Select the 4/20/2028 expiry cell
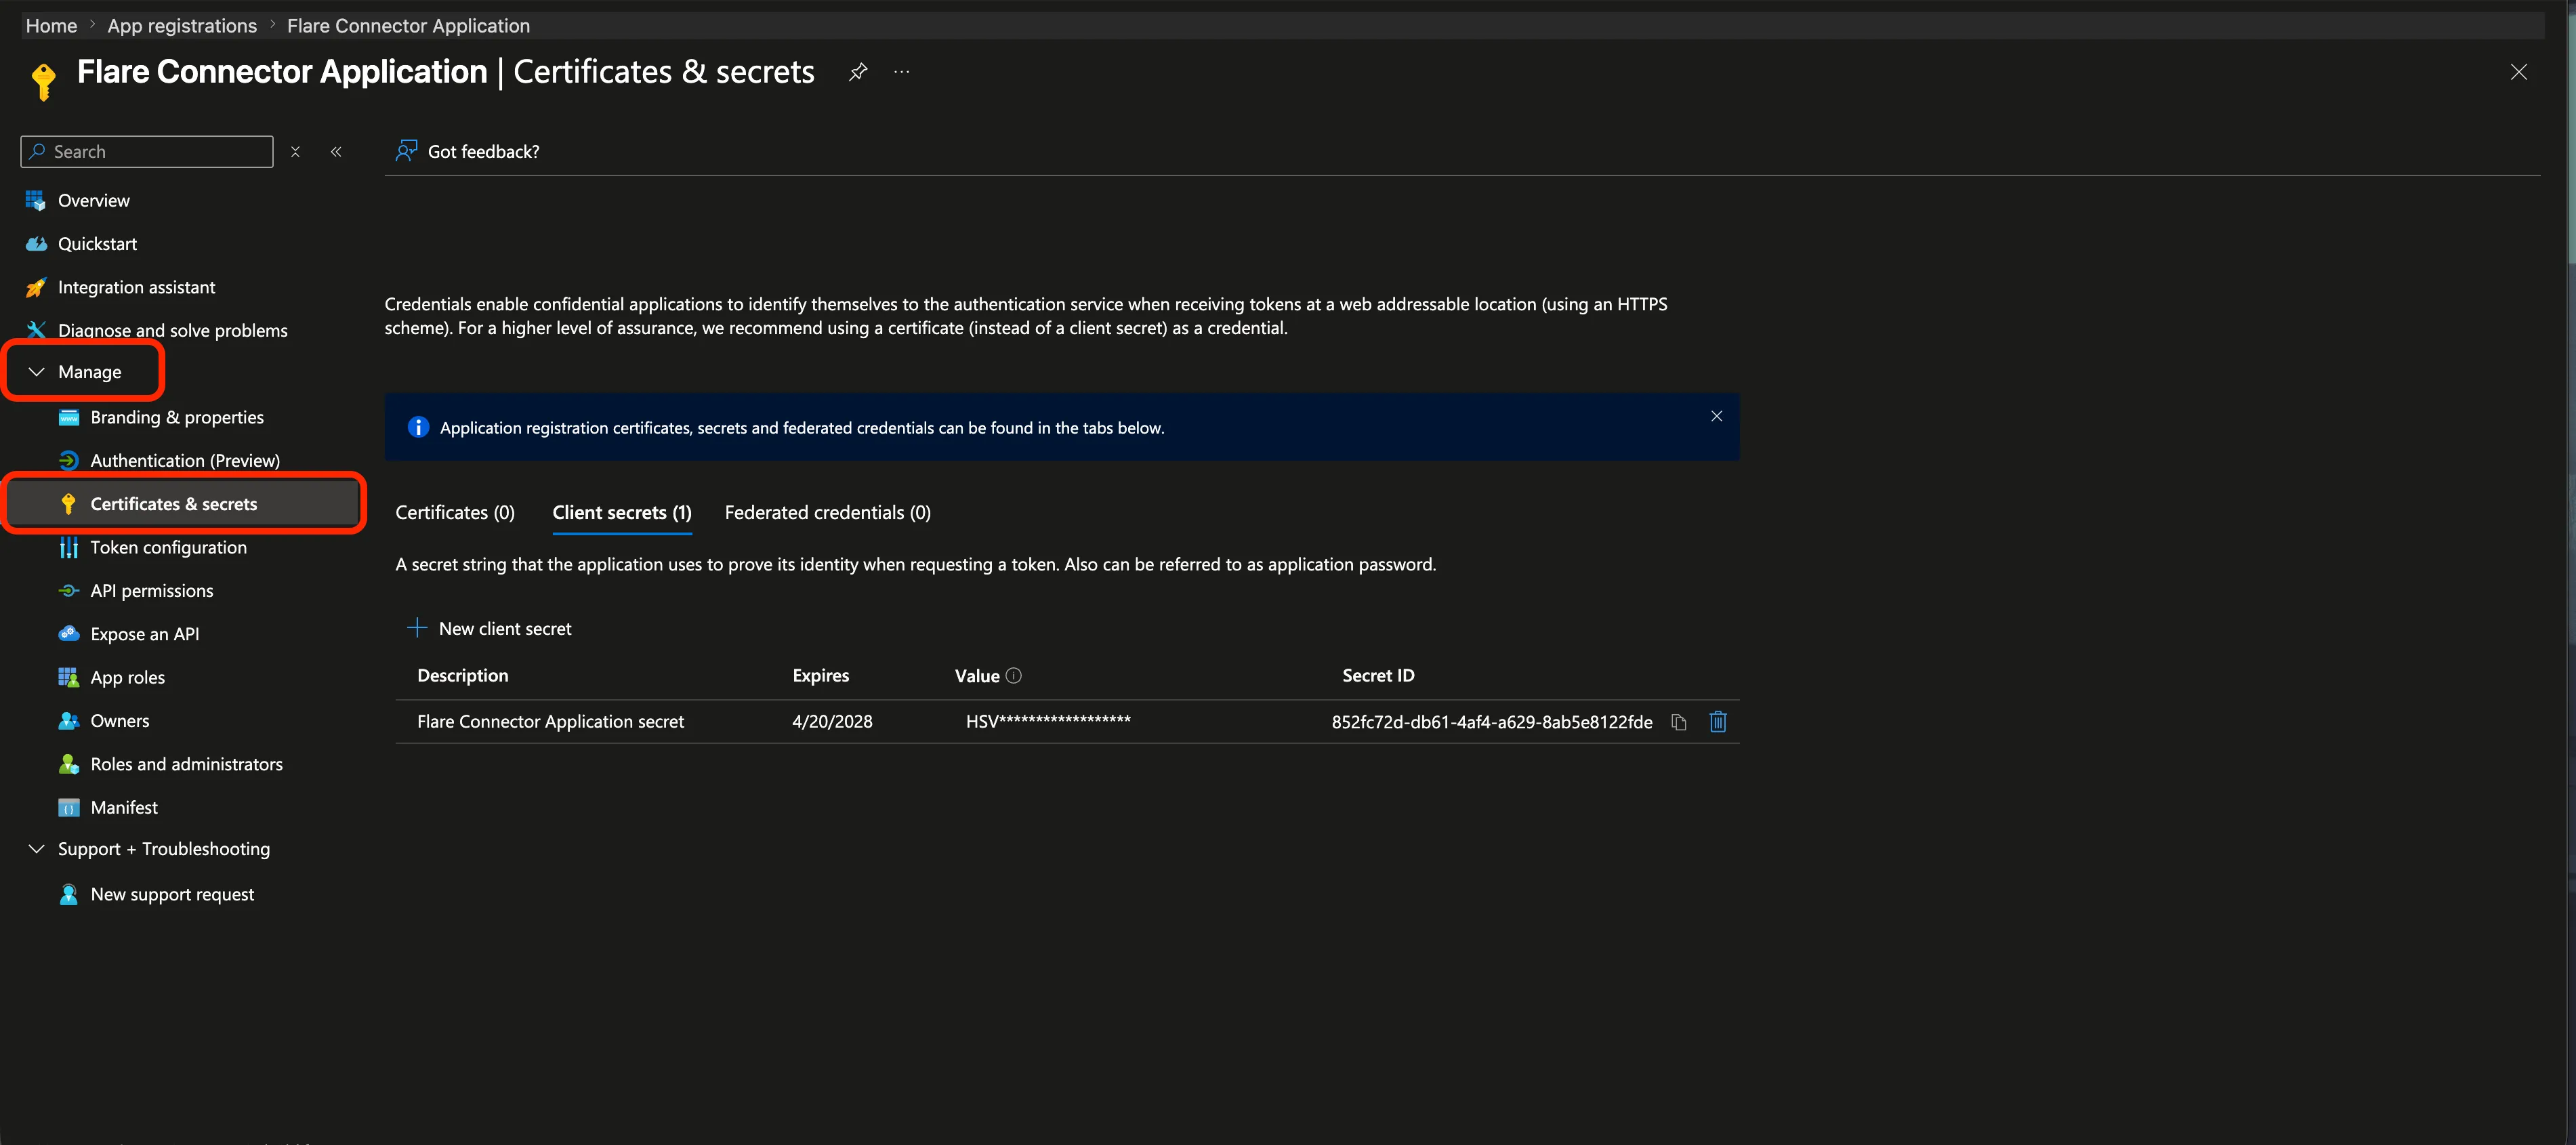2576x1145 pixels. click(832, 722)
